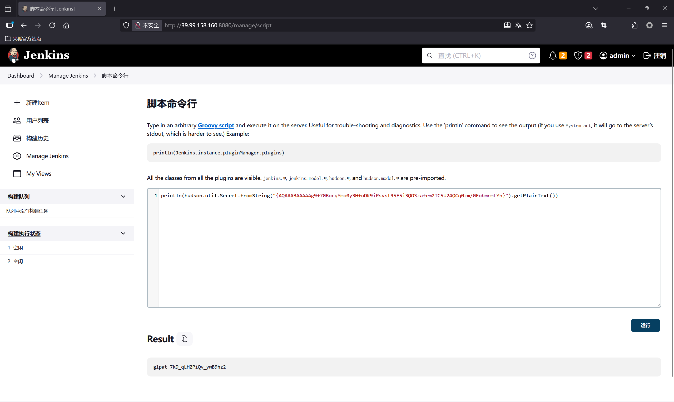
Task: Collapse the 构建执行状态 panel
Action: coord(123,233)
